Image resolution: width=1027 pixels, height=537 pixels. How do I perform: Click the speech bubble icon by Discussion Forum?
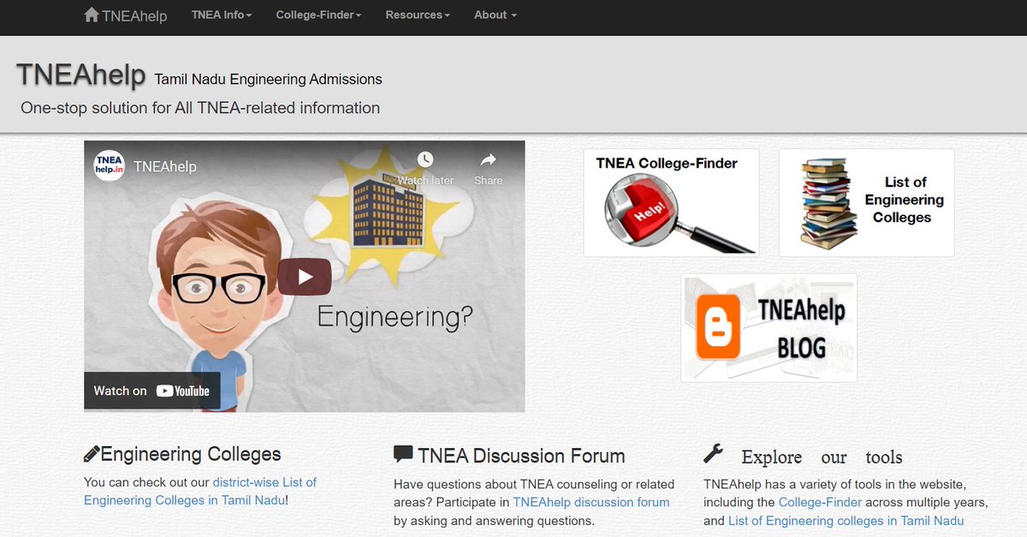tap(403, 454)
